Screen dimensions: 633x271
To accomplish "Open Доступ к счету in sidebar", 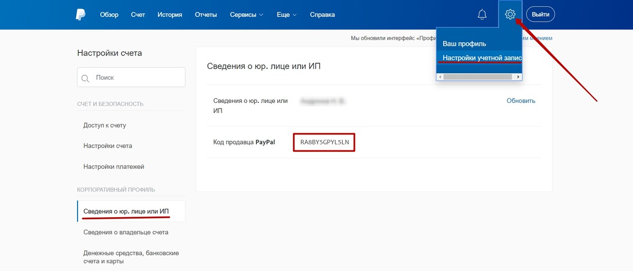I will [104, 125].
